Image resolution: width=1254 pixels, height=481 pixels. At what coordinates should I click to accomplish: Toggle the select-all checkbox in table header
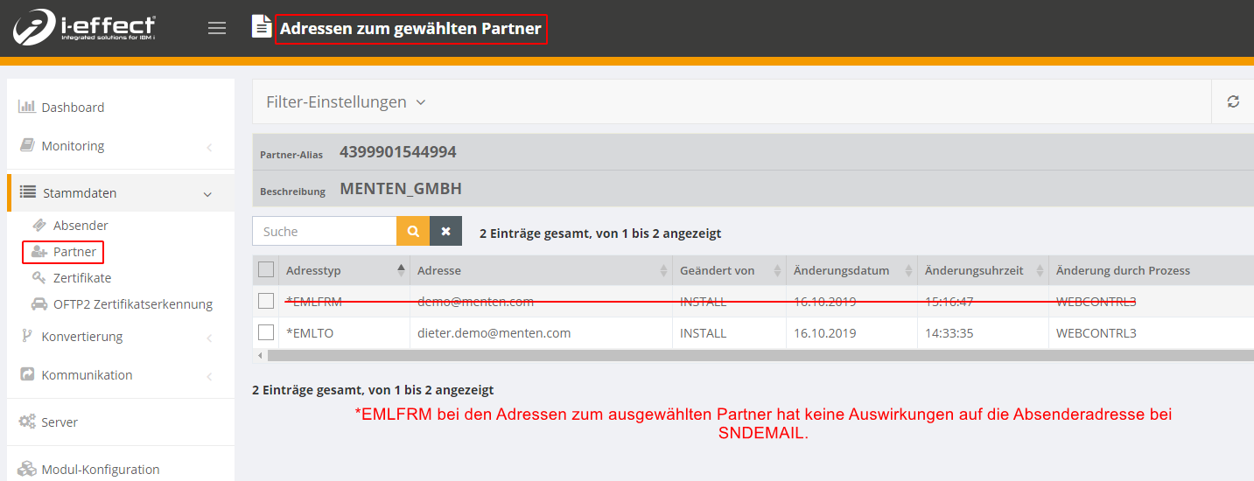tap(266, 270)
